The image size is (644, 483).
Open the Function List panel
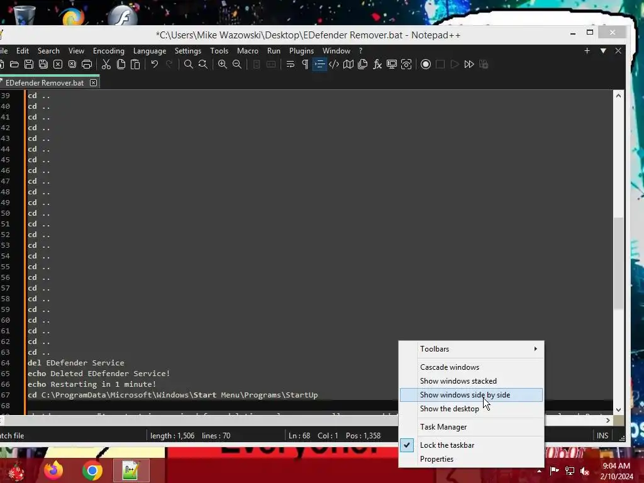click(x=377, y=65)
